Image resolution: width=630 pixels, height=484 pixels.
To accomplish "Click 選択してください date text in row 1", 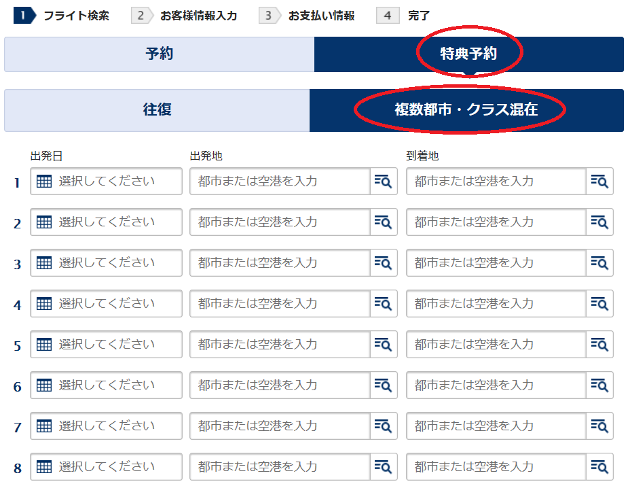I will click(x=107, y=181).
